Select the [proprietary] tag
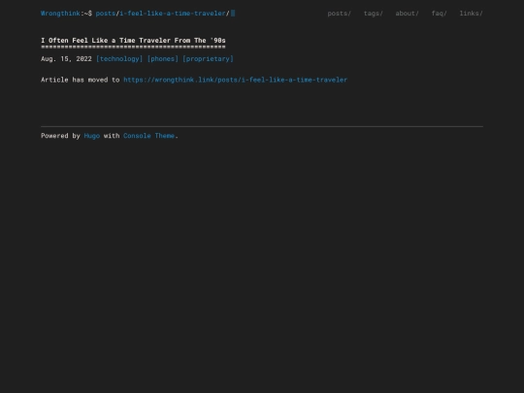The width and height of the screenshot is (524, 393). [x=208, y=59]
